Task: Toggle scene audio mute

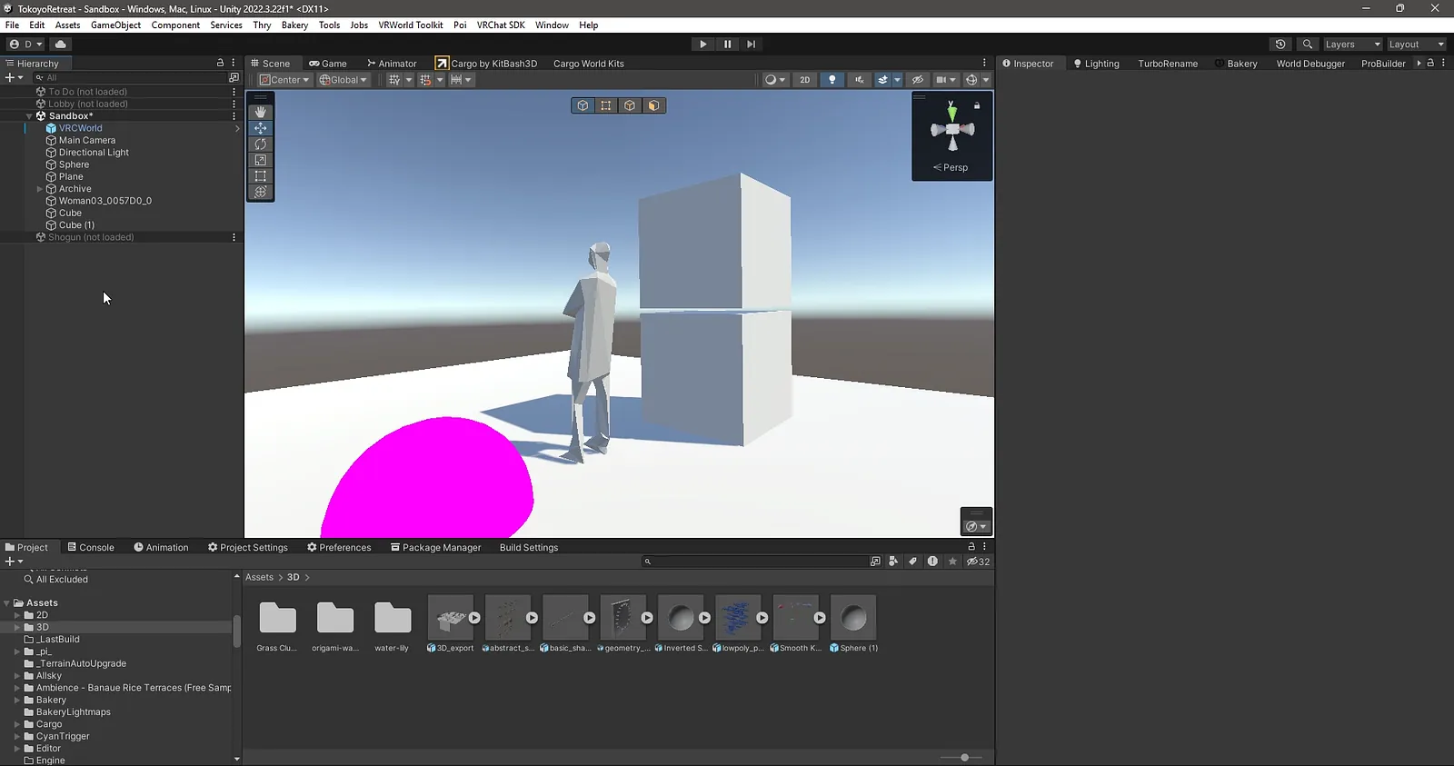Action: pos(859,80)
